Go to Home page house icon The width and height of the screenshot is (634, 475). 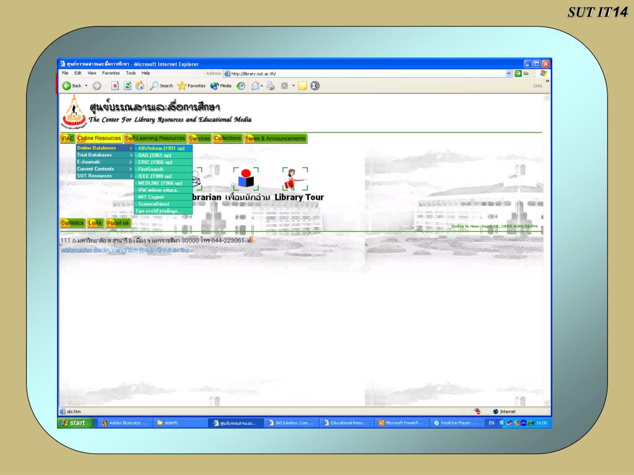tap(140, 85)
